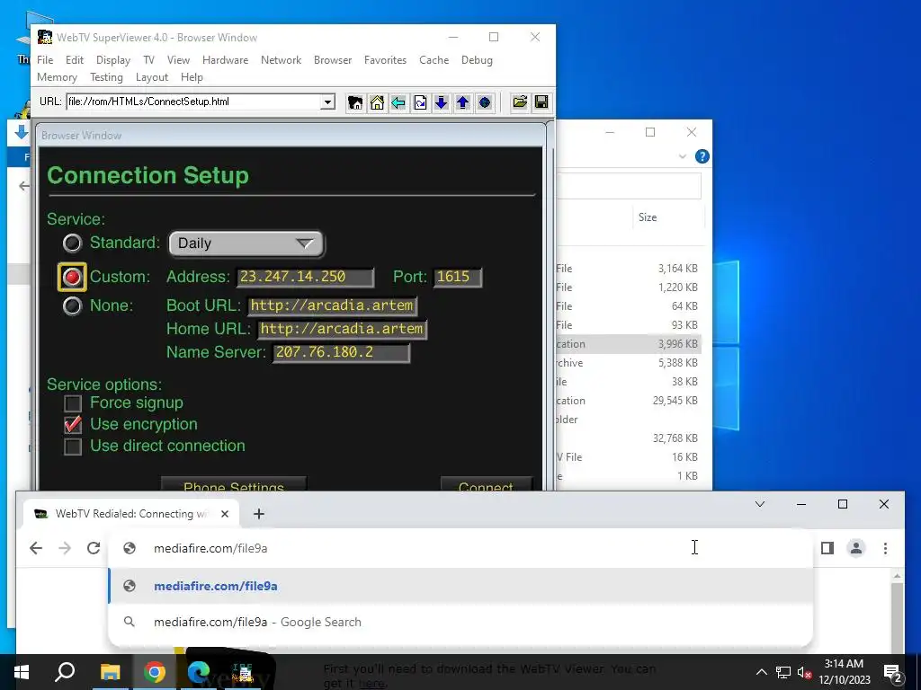Open Microsoft Edge from the taskbar
The image size is (921, 690).
point(199,672)
